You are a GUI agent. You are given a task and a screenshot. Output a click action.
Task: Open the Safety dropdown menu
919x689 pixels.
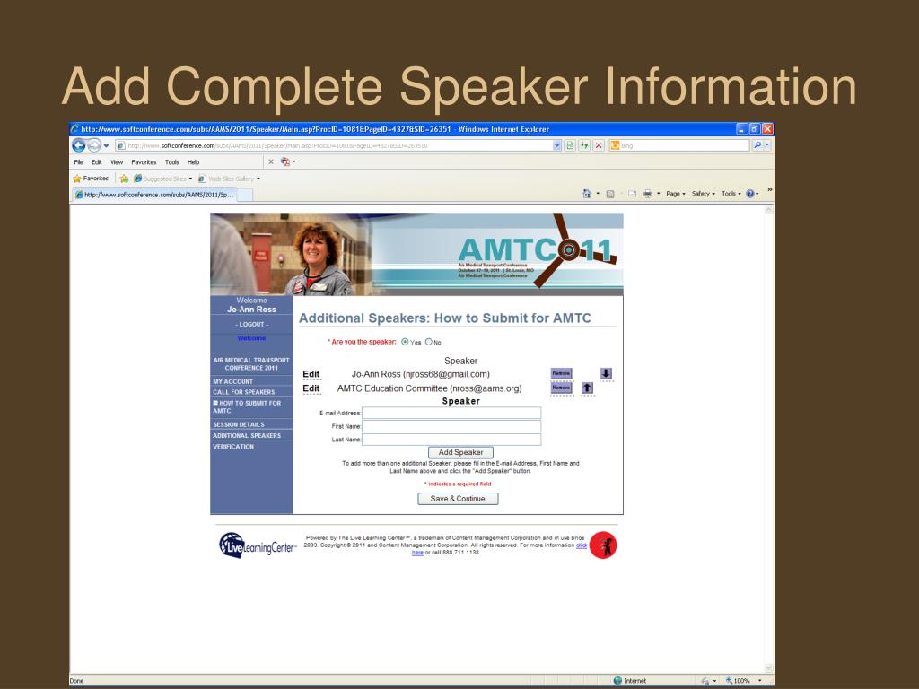[x=703, y=194]
